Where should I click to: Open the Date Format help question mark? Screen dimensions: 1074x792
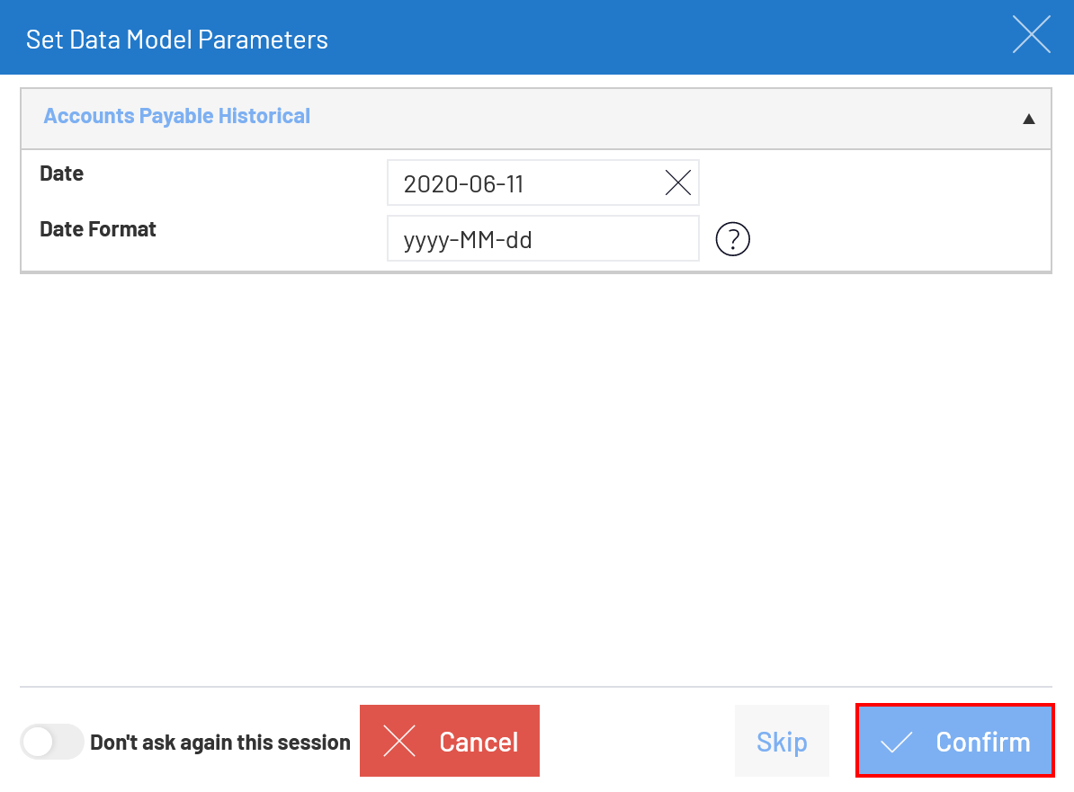point(732,239)
